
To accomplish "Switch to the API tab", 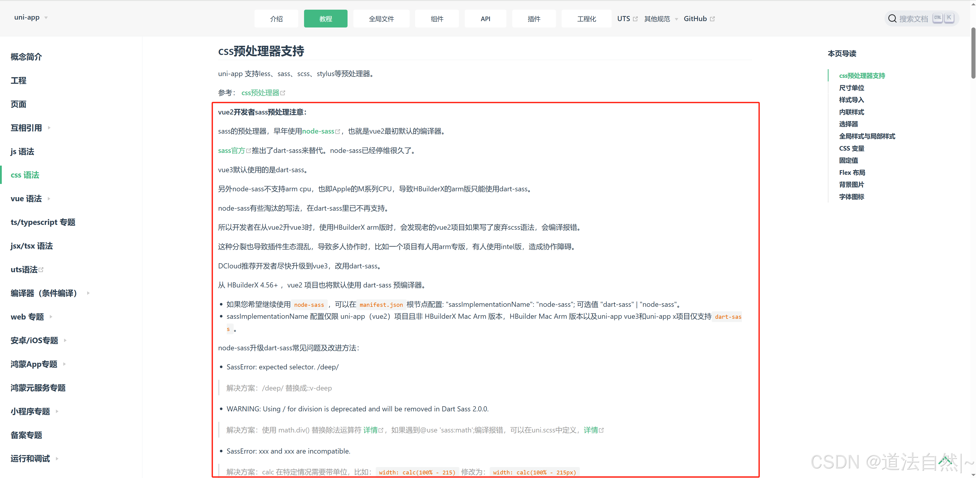I will tap(485, 19).
